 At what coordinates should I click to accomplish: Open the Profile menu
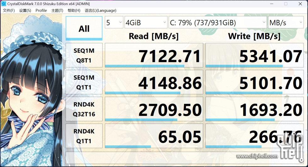point(41,11)
